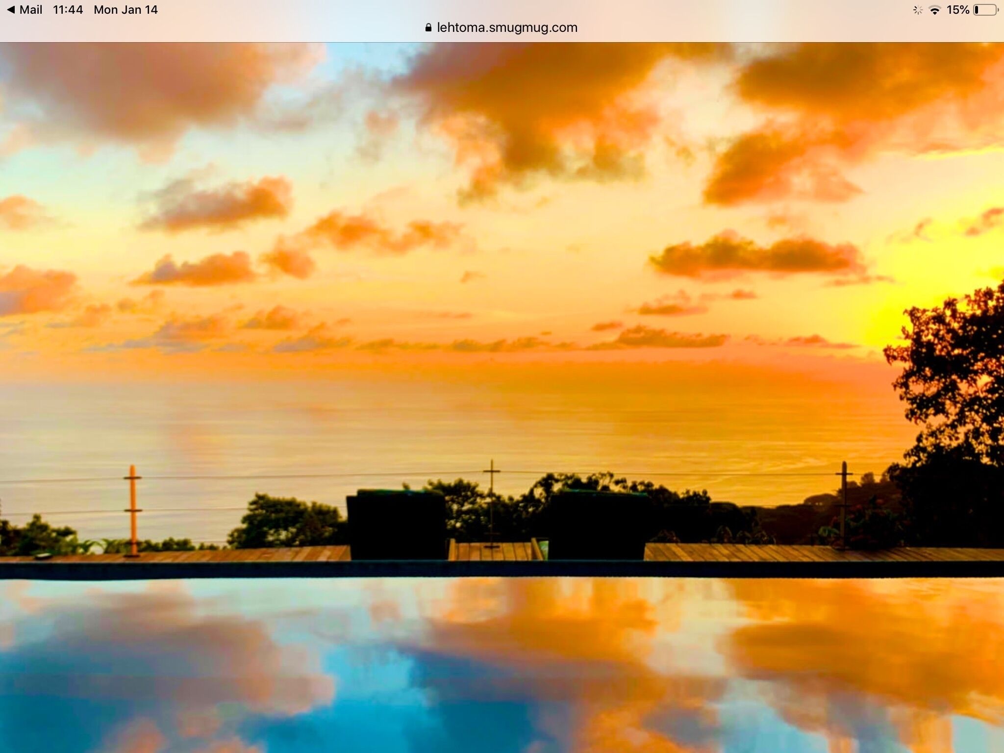The width and height of the screenshot is (1004, 753).
Task: Tap the Mon Jan 14 date
Action: click(125, 10)
